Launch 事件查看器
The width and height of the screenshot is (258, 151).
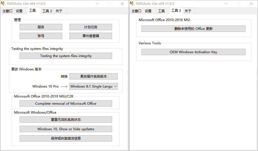pos(91,36)
